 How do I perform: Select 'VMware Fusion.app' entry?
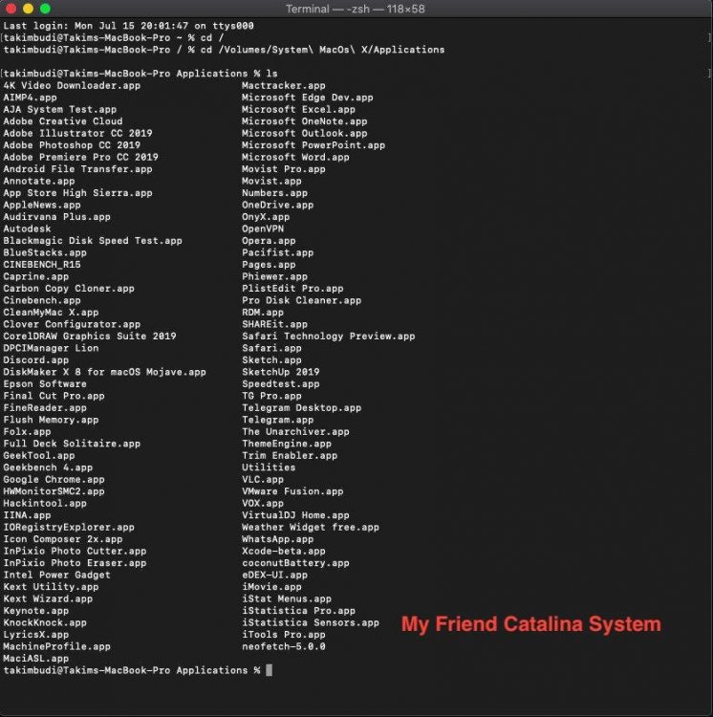click(292, 491)
